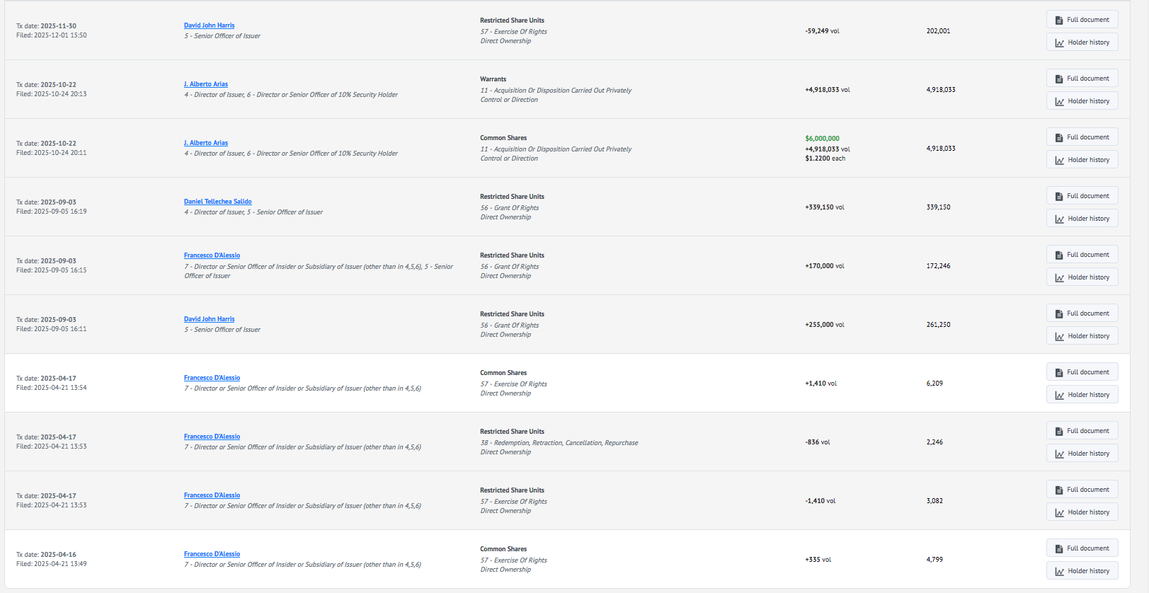Click document icon for the +1,410 vol Common Shares
This screenshot has height=593, width=1149.
[1059, 372]
